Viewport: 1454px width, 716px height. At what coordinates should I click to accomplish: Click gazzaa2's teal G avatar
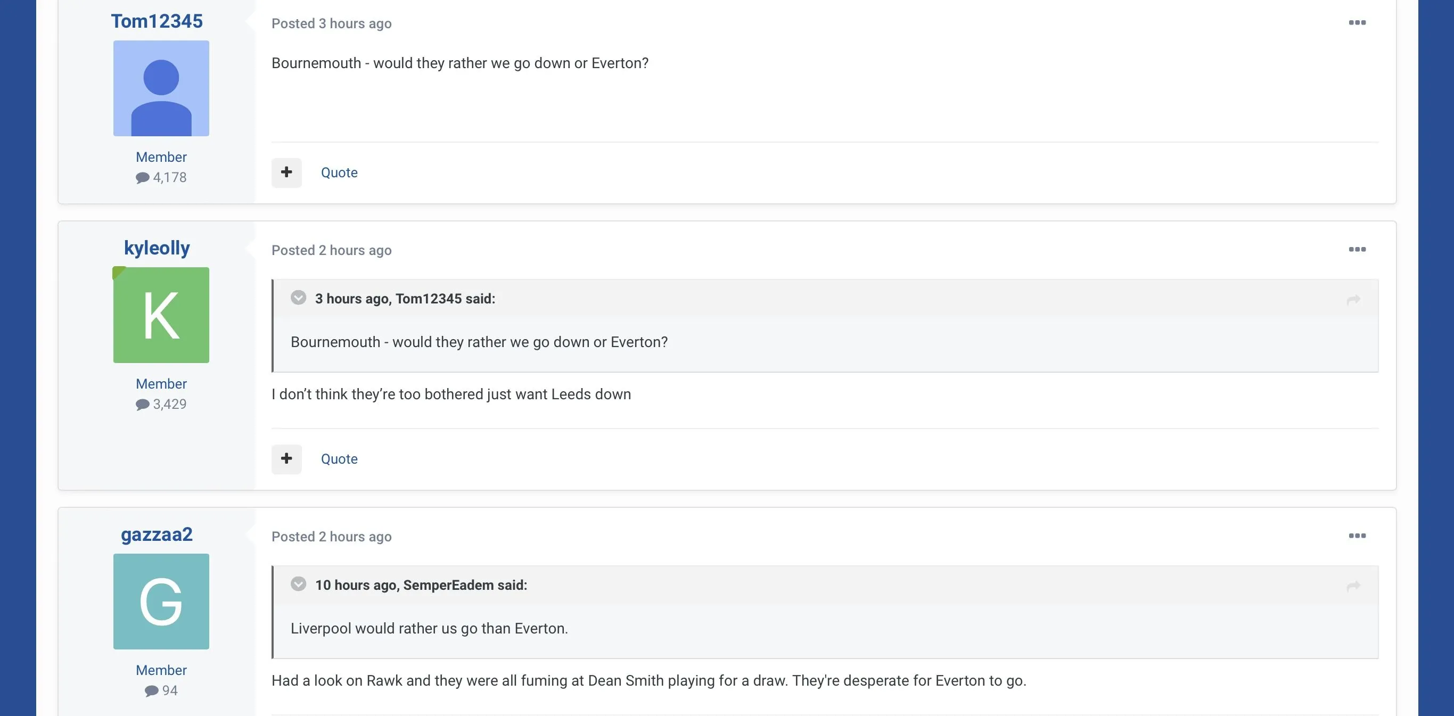click(x=161, y=602)
